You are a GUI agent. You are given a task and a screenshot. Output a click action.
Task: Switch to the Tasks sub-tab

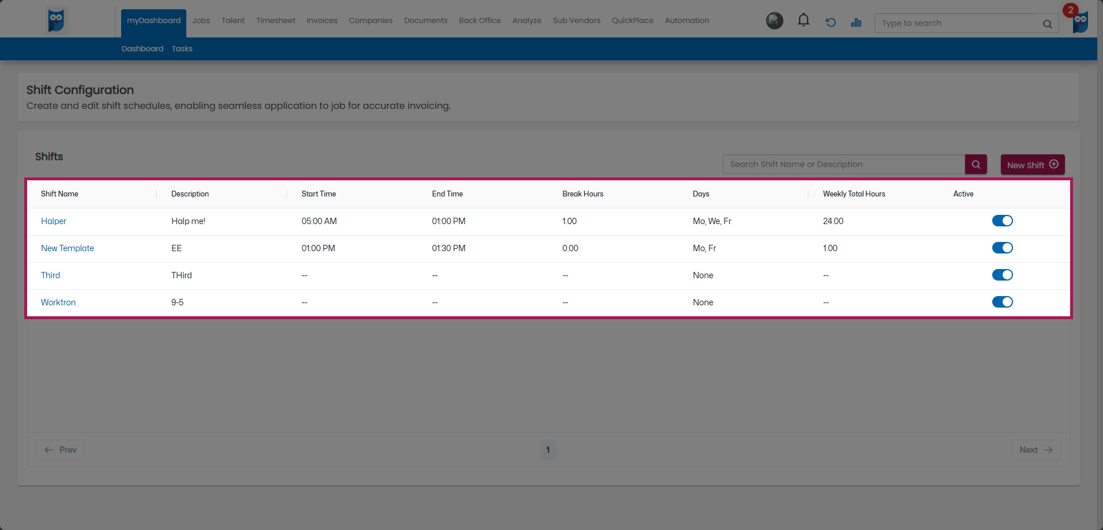click(182, 49)
